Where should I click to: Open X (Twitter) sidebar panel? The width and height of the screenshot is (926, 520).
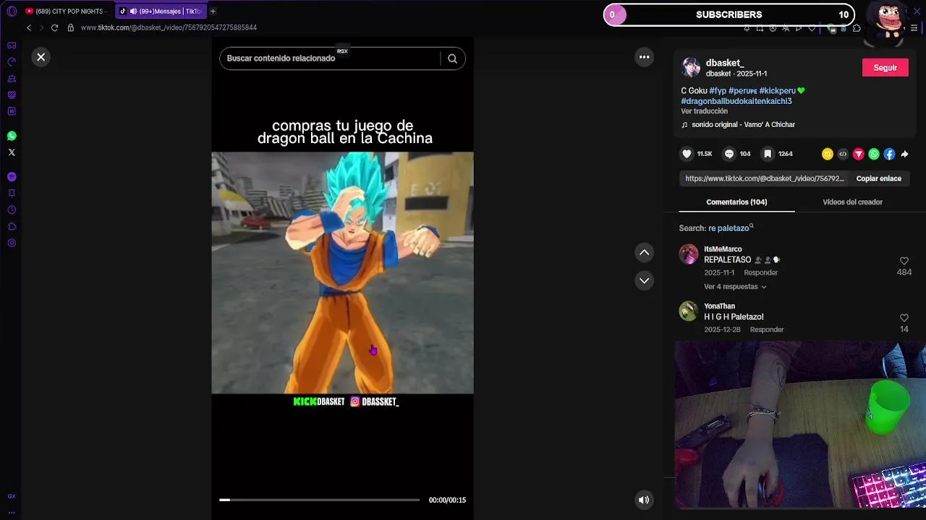coord(12,152)
